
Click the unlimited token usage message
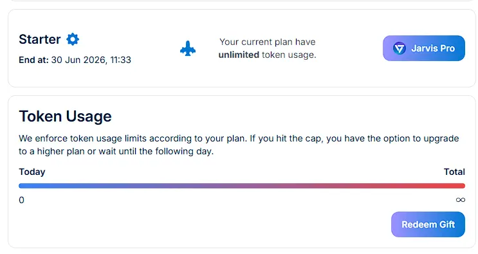click(268, 48)
